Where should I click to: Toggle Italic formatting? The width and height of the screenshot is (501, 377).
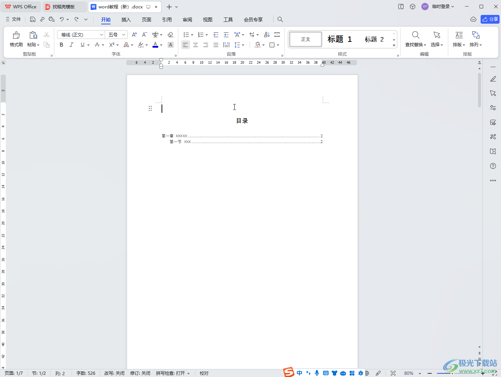72,45
